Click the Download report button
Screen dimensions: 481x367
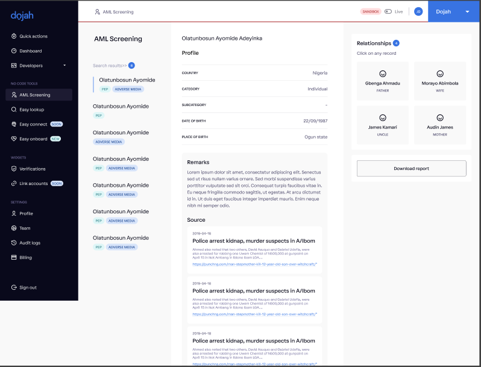click(x=411, y=168)
